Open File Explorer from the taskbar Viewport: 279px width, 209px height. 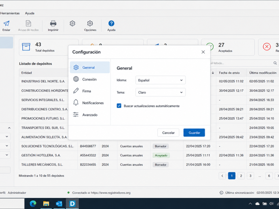[x=46, y=203]
